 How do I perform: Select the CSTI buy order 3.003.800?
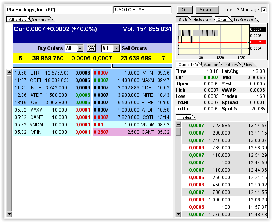[x=52, y=103]
